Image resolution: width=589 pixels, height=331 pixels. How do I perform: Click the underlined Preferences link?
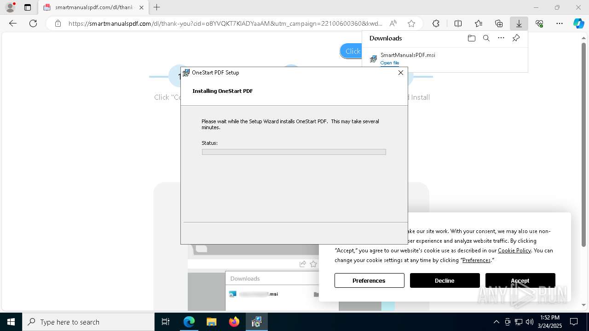[476, 260]
